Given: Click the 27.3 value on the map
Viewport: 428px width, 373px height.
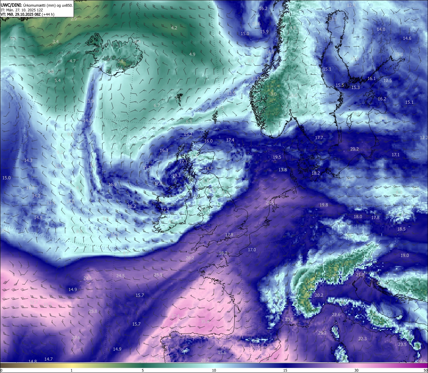Looking at the screenshot, I should (87, 278).
